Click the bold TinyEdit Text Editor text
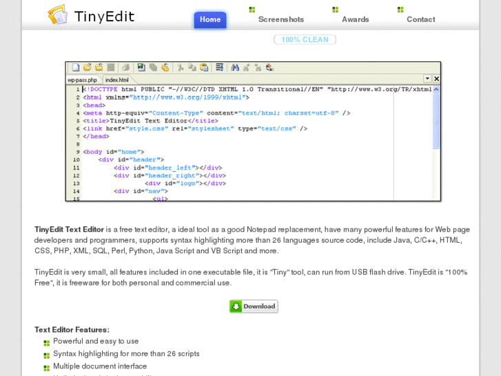Image resolution: width=501 pixels, height=376 pixels. (69, 230)
